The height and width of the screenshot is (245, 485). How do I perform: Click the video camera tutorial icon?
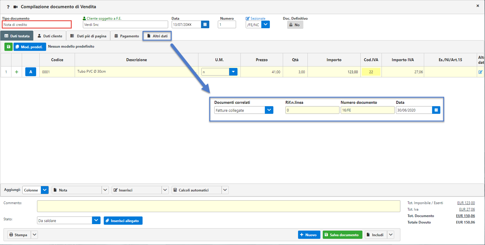(16, 7)
